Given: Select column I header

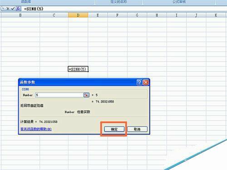Looking at the screenshot, I should (177, 15).
